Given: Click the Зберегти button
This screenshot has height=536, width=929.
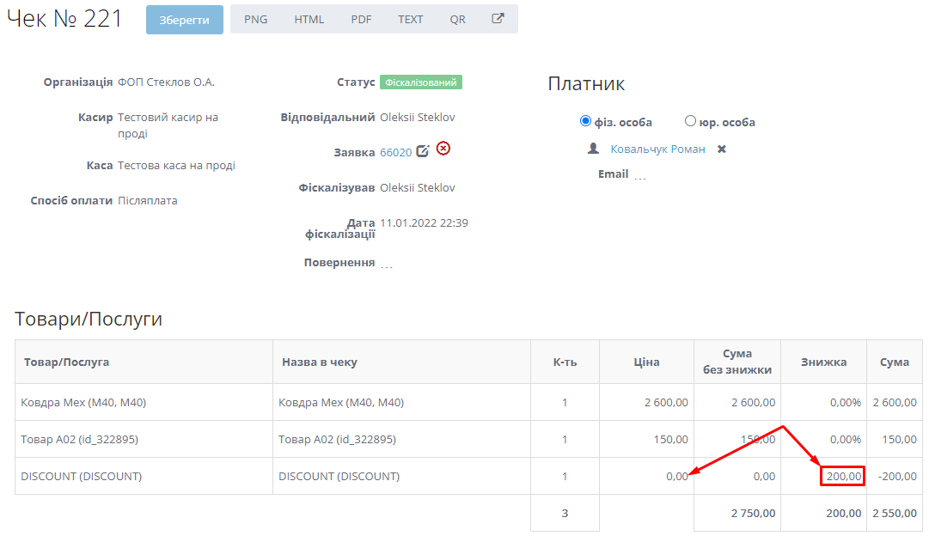Looking at the screenshot, I should pyautogui.click(x=185, y=20).
